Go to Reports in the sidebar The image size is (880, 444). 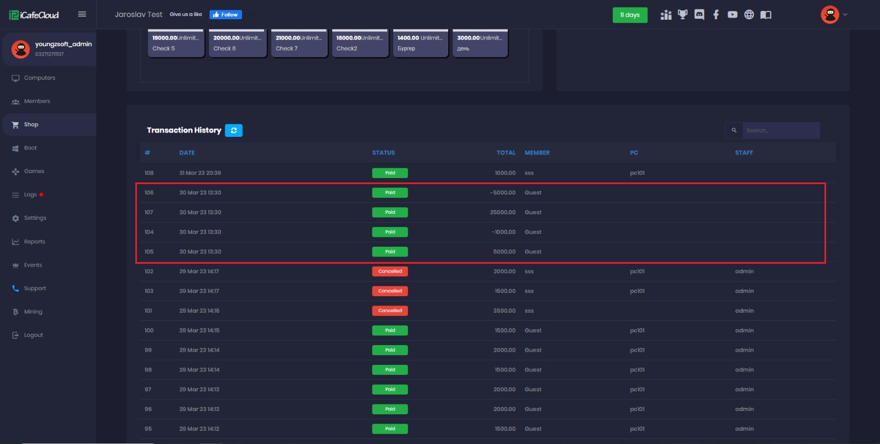click(x=35, y=242)
